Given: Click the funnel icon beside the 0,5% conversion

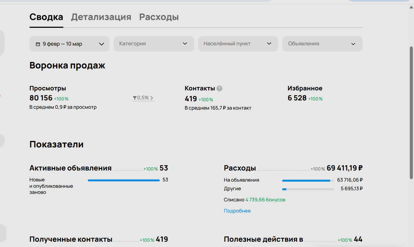Looking at the screenshot, I should pyautogui.click(x=134, y=98).
